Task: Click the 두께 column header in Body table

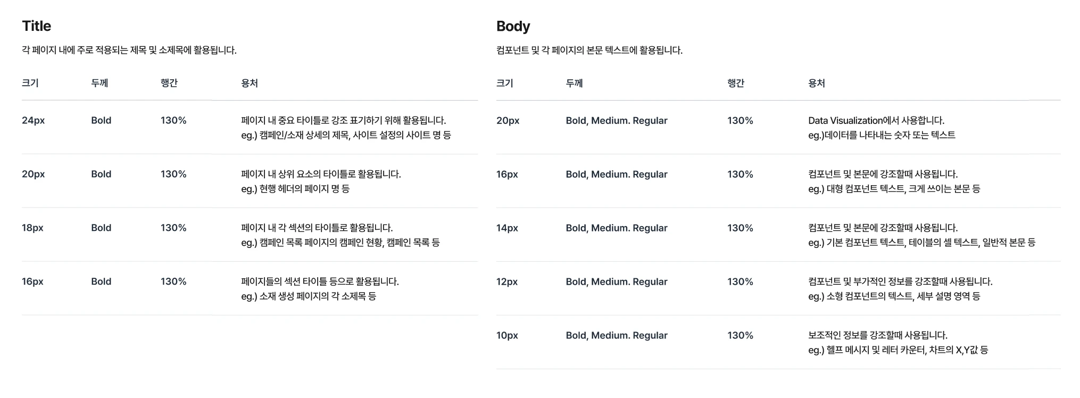Action: point(574,83)
